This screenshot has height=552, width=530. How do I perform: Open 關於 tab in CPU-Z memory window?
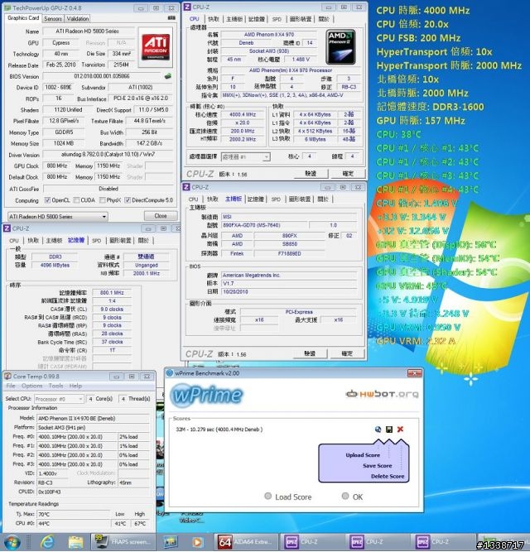(143, 241)
